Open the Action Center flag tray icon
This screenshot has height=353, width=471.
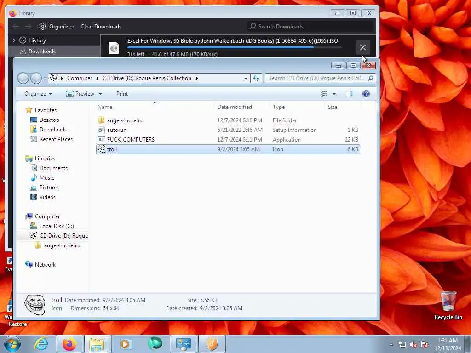coord(425,345)
